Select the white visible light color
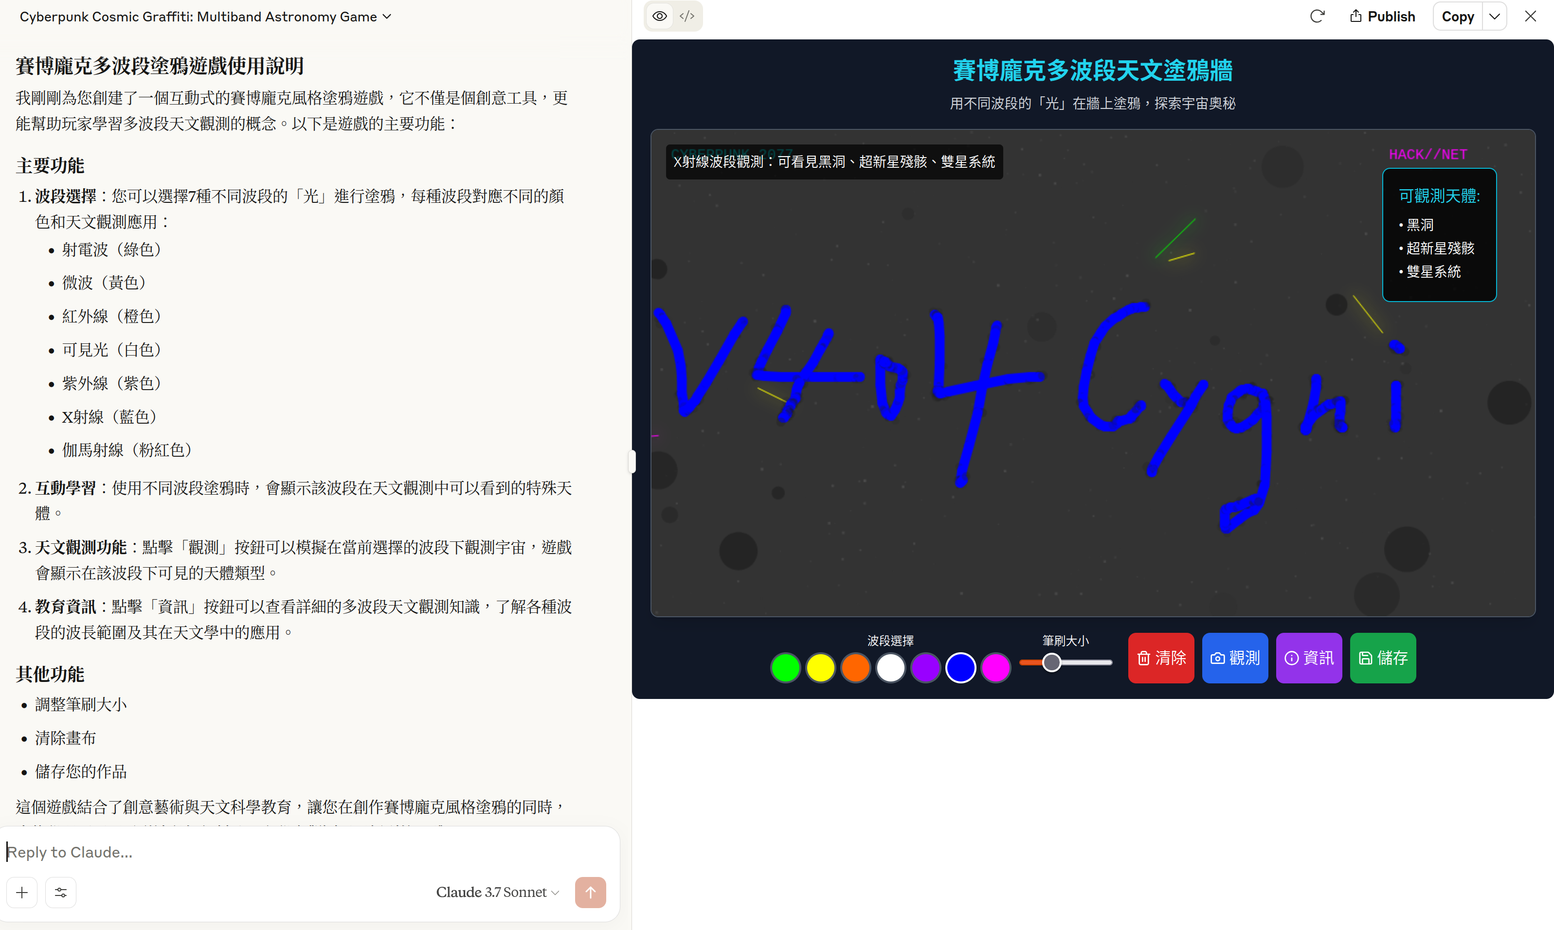Image resolution: width=1554 pixels, height=930 pixels. click(891, 667)
